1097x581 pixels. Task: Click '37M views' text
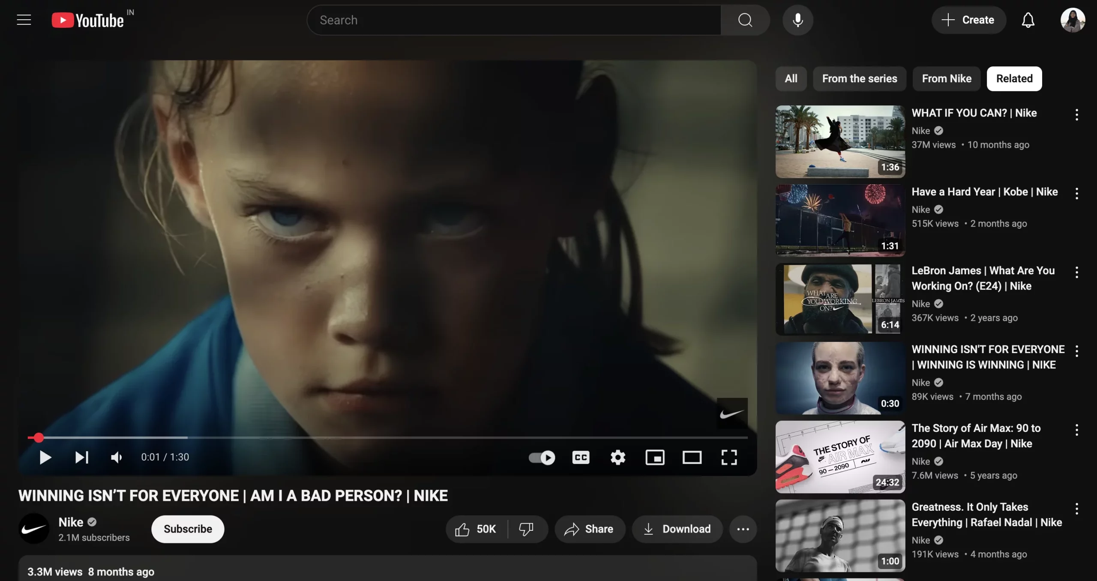point(933,145)
